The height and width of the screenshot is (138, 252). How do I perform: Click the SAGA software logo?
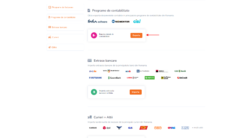(97, 22)
